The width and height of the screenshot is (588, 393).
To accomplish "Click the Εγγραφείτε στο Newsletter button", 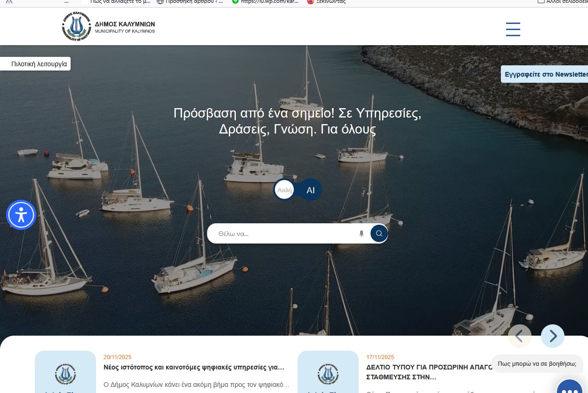I will click(545, 74).
